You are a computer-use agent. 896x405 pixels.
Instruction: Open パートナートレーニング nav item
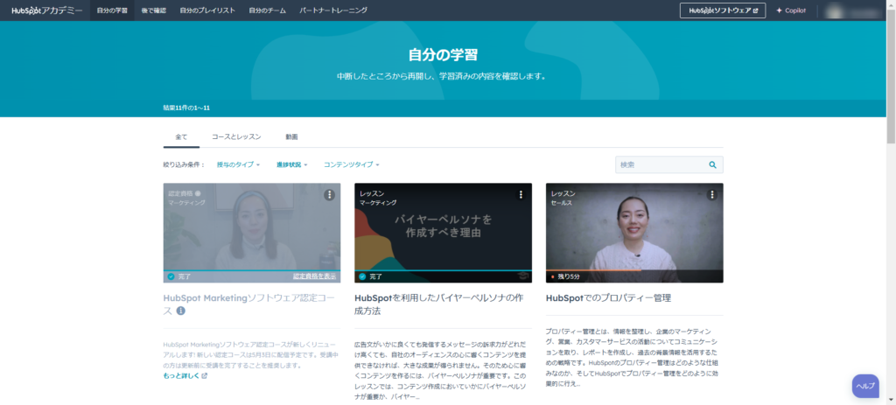tap(333, 10)
